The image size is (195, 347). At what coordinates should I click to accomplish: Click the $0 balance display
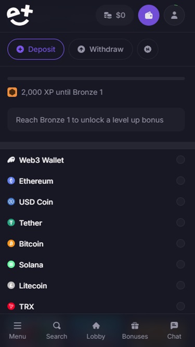click(x=115, y=15)
